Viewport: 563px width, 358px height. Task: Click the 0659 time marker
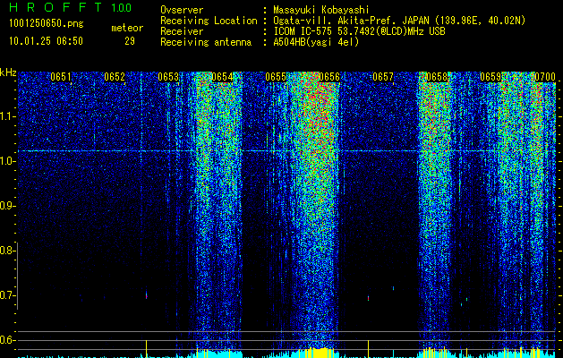click(490, 77)
